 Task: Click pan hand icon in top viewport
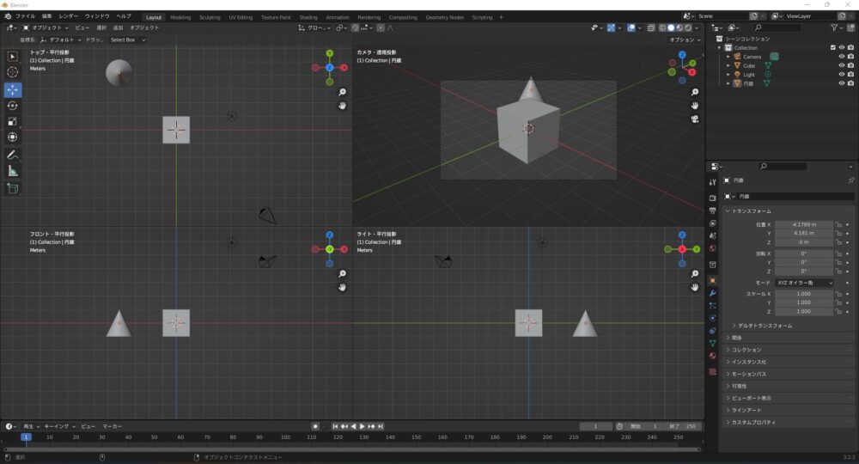[x=342, y=106]
